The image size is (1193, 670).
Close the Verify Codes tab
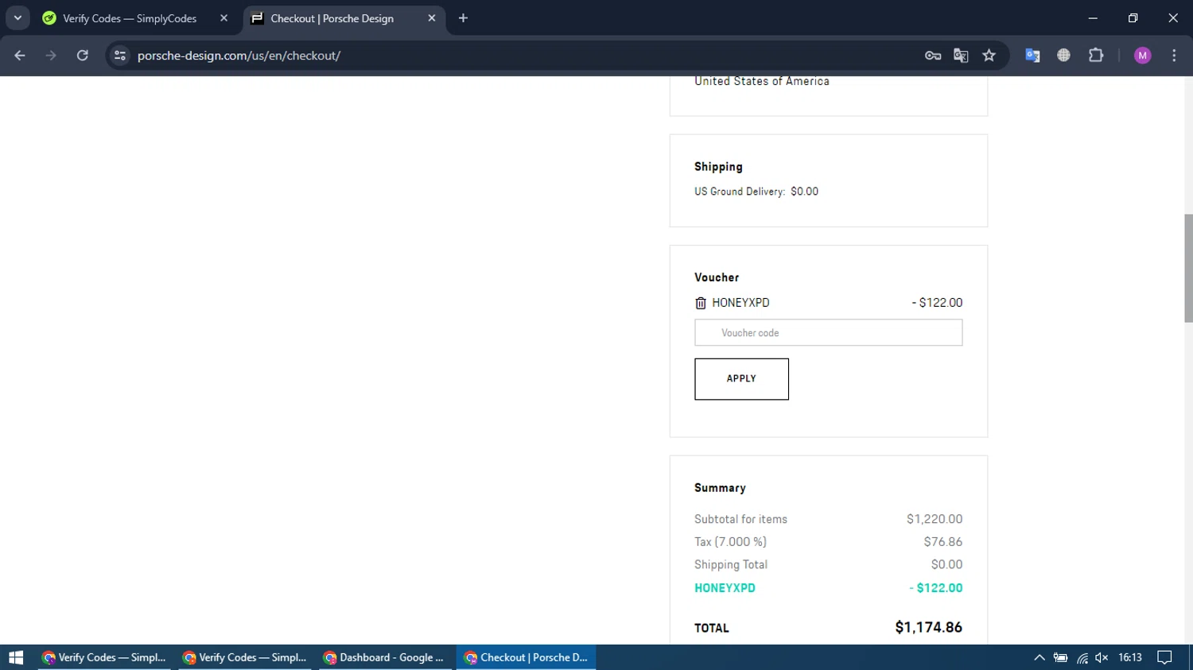(x=223, y=18)
